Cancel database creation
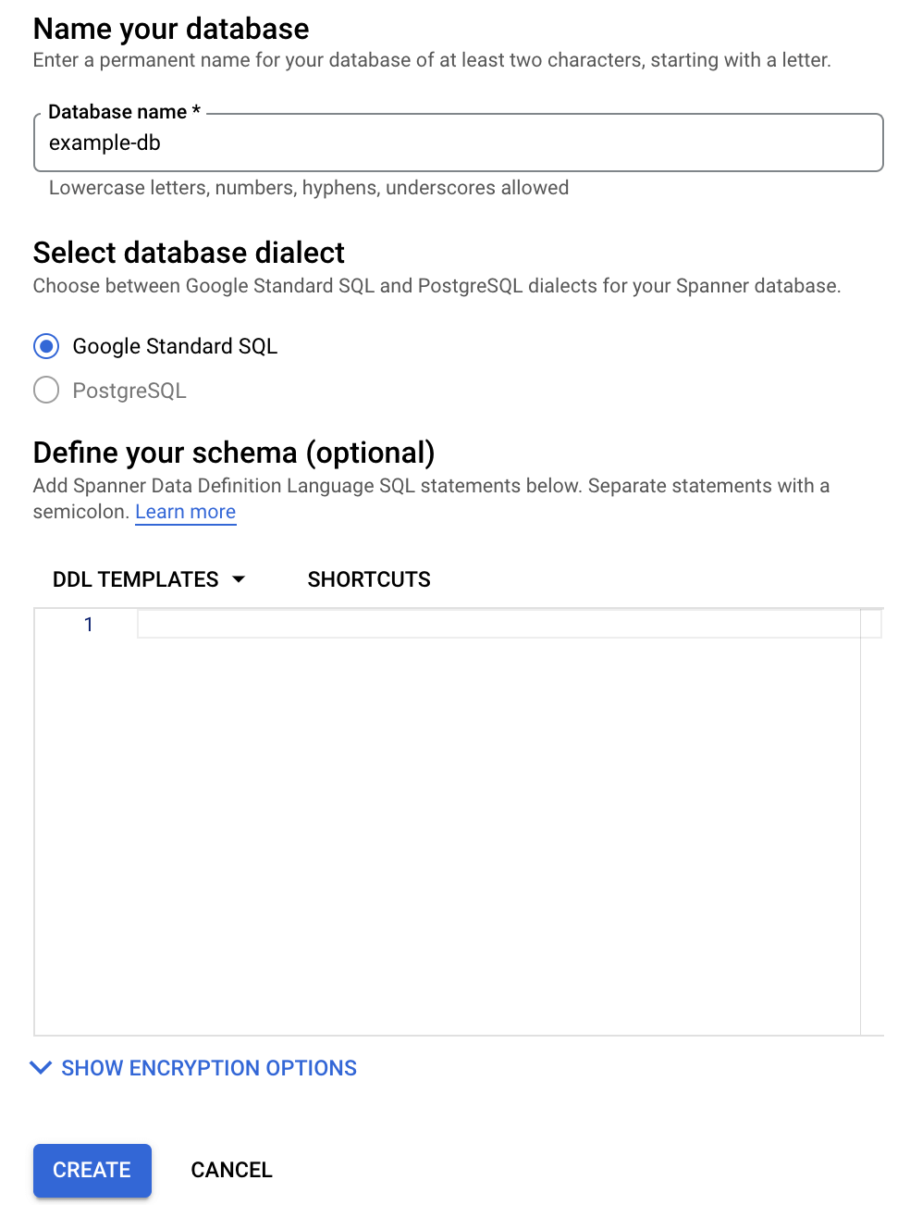Image resolution: width=910 pixels, height=1205 pixels. tap(231, 1170)
